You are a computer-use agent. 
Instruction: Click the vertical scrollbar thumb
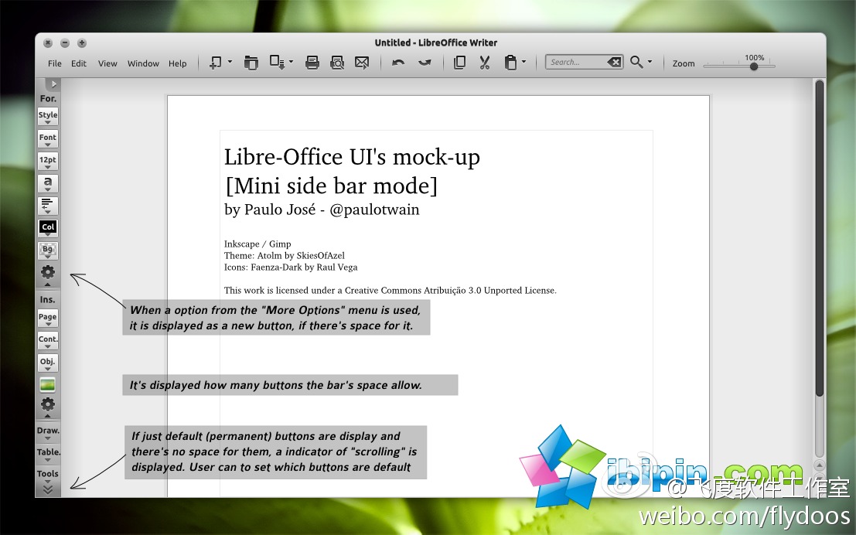(819, 238)
